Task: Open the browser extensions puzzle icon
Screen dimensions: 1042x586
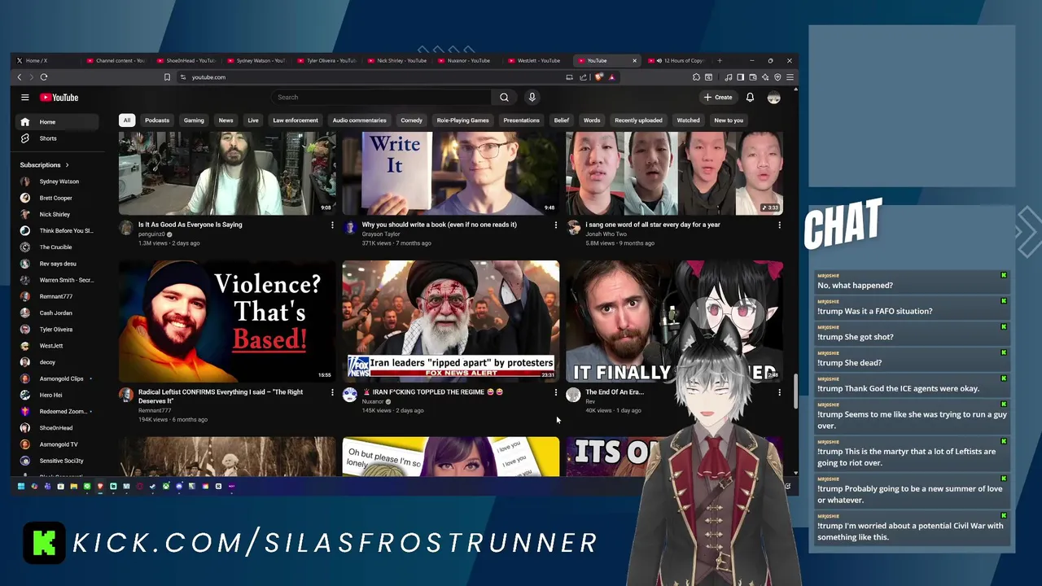Action: pos(696,77)
